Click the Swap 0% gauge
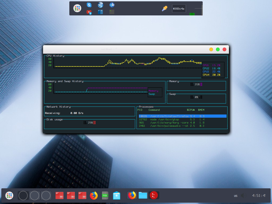272x204 pixels. [x=196, y=97]
